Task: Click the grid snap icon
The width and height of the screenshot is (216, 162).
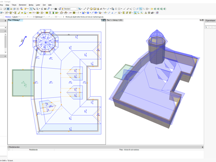Action: pos(147,9)
